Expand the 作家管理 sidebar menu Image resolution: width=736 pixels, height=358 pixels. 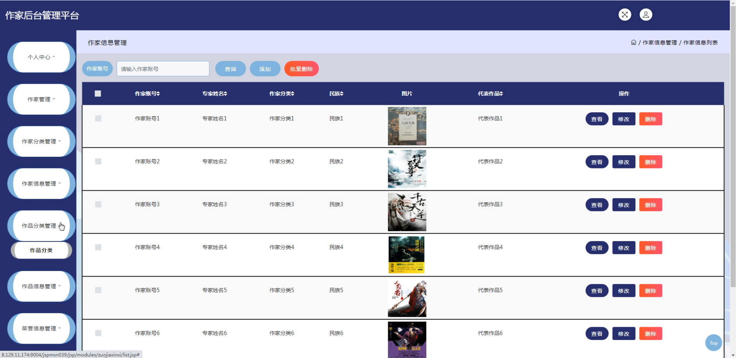(41, 99)
